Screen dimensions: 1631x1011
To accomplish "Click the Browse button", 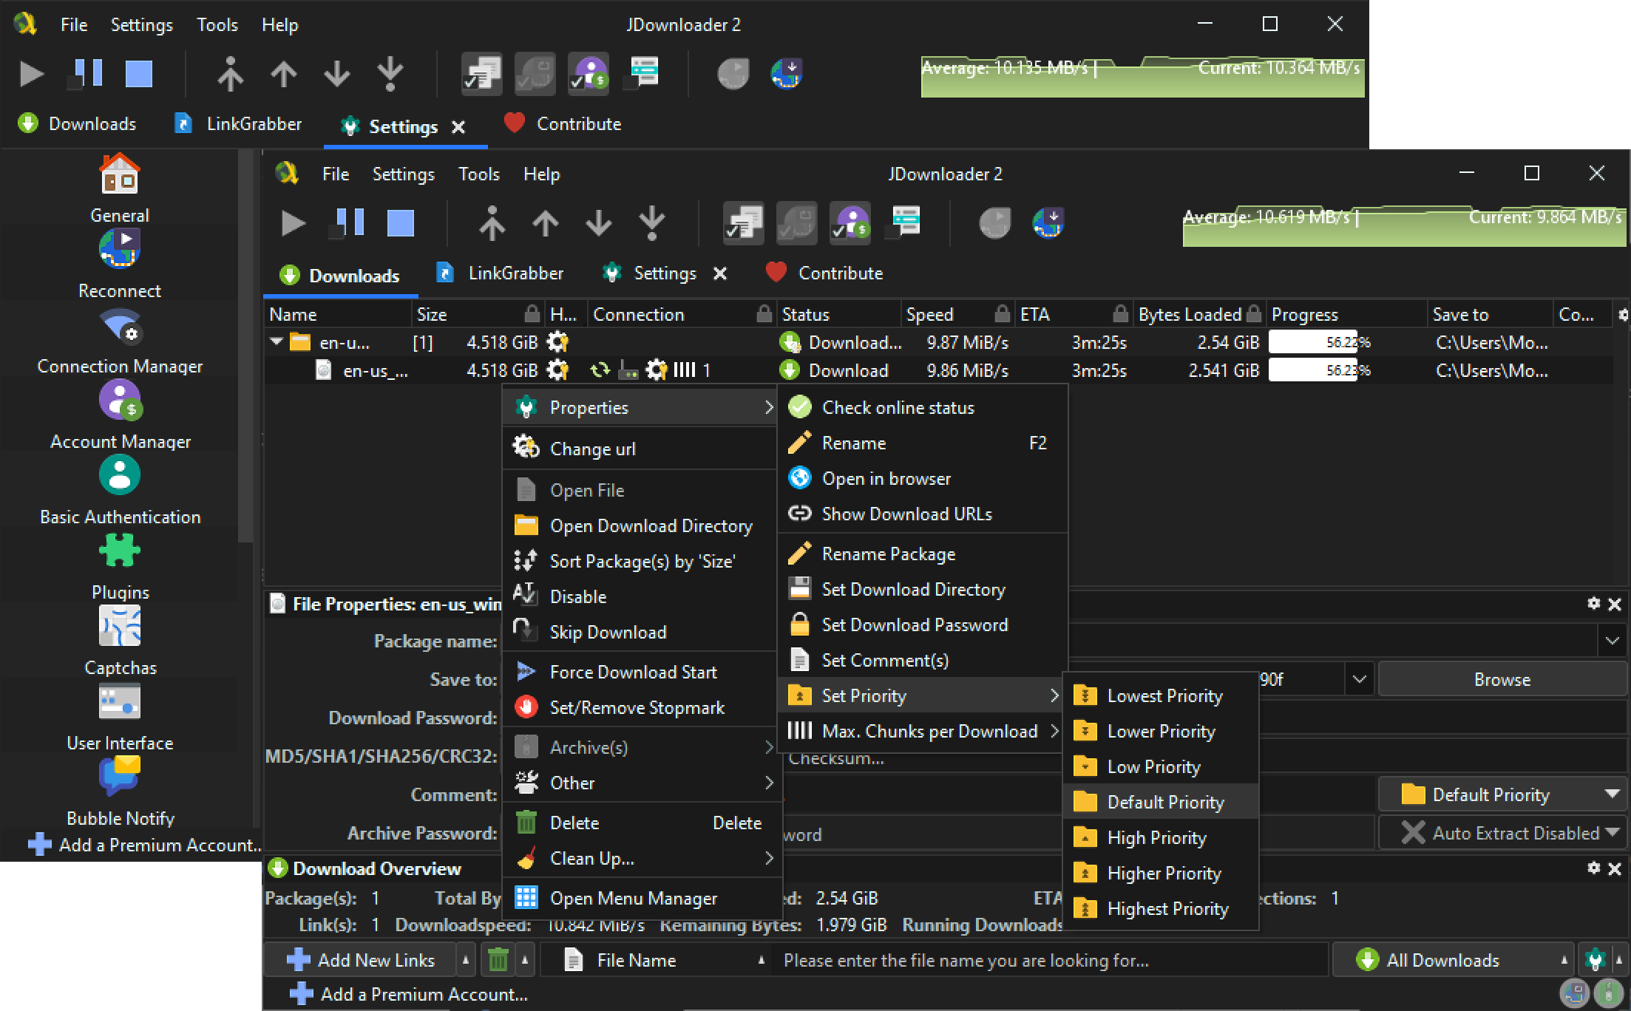I will click(1502, 679).
